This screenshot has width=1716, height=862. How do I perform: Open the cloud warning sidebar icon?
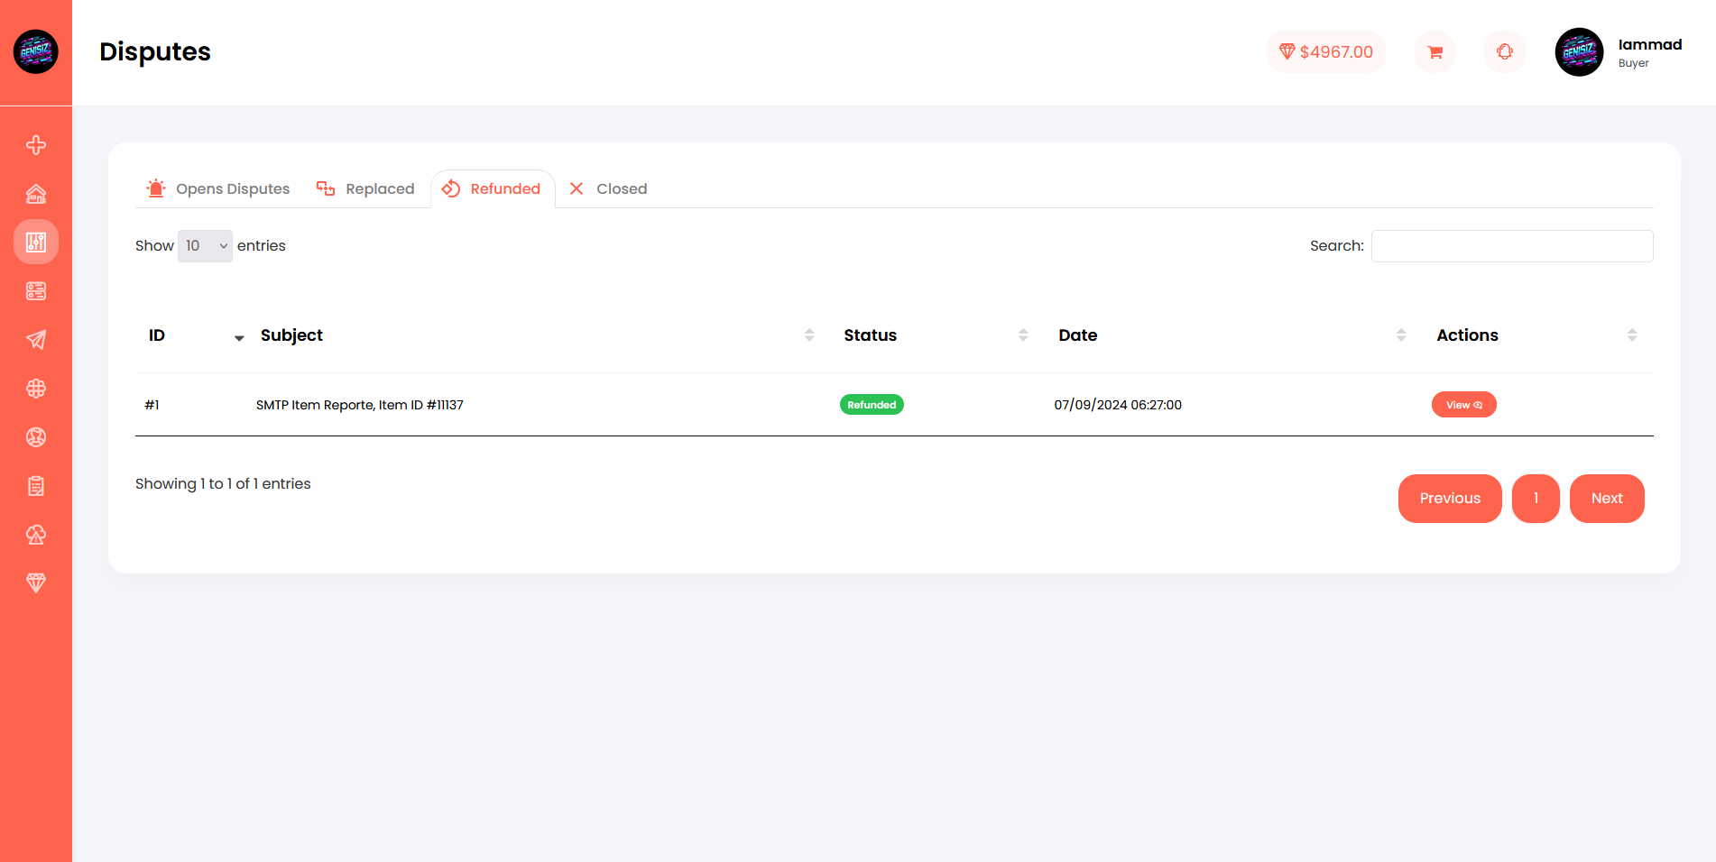tap(36, 535)
